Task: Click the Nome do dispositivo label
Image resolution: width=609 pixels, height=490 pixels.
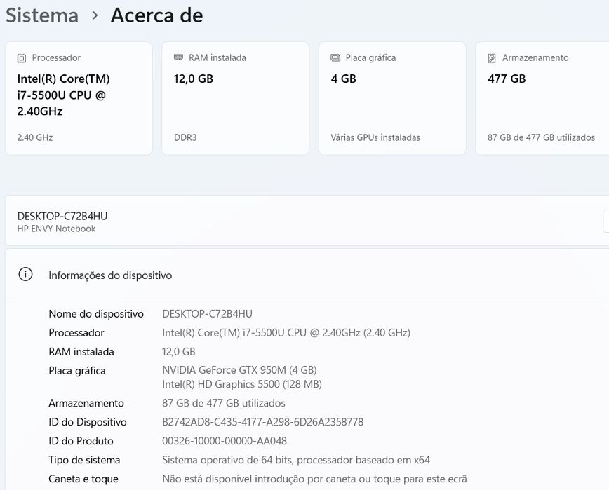Action: click(x=96, y=314)
